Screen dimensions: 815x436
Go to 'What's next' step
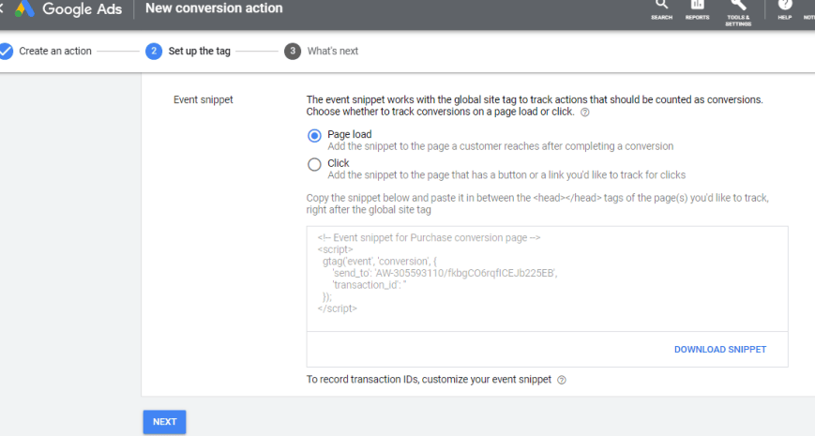[x=333, y=51]
